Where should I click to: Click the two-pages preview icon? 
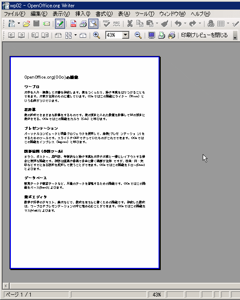pyautogui.click(x=58, y=35)
